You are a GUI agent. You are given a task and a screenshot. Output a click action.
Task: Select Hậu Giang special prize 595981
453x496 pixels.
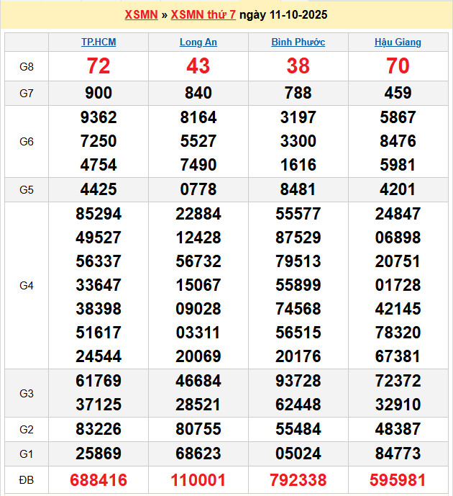point(398,480)
